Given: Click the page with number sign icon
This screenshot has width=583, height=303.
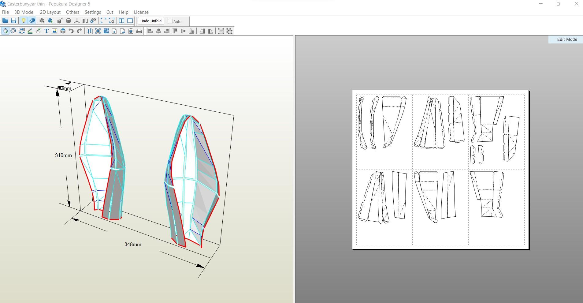Looking at the screenshot, I should tap(114, 31).
